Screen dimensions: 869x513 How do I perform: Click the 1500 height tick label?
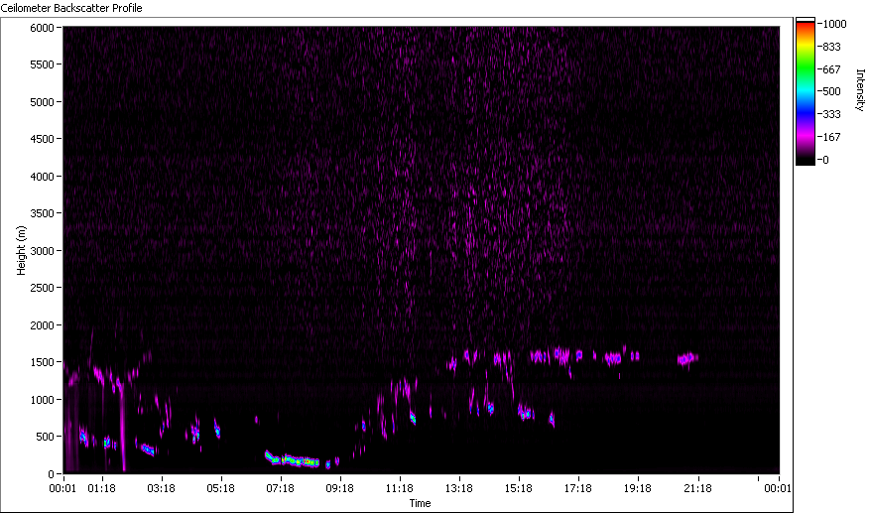[42, 362]
